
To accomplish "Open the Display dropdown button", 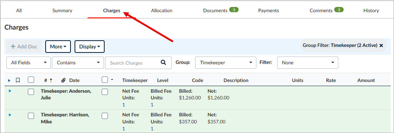I will click(x=89, y=47).
